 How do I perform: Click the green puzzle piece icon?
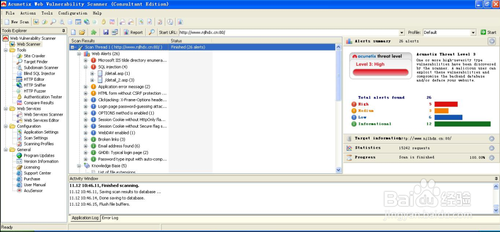[94, 32]
